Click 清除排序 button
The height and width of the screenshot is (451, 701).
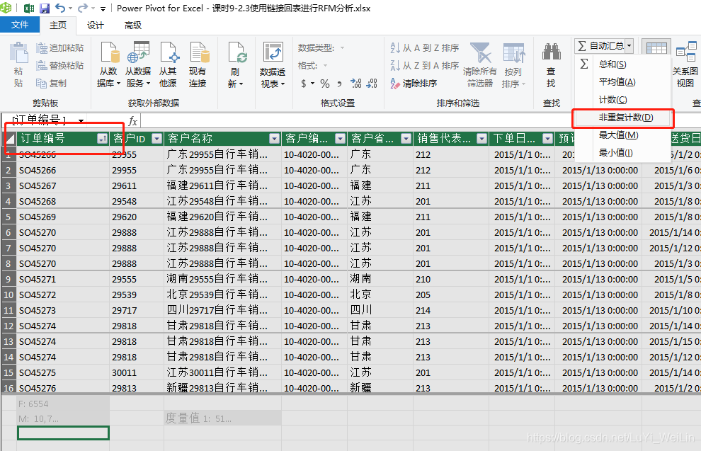coord(414,83)
